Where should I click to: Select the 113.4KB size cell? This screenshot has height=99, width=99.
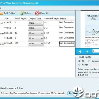click(x=8, y=38)
